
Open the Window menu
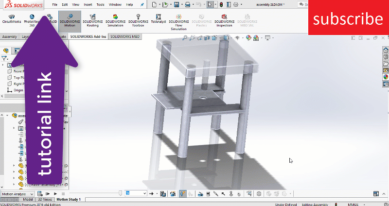[115, 4]
